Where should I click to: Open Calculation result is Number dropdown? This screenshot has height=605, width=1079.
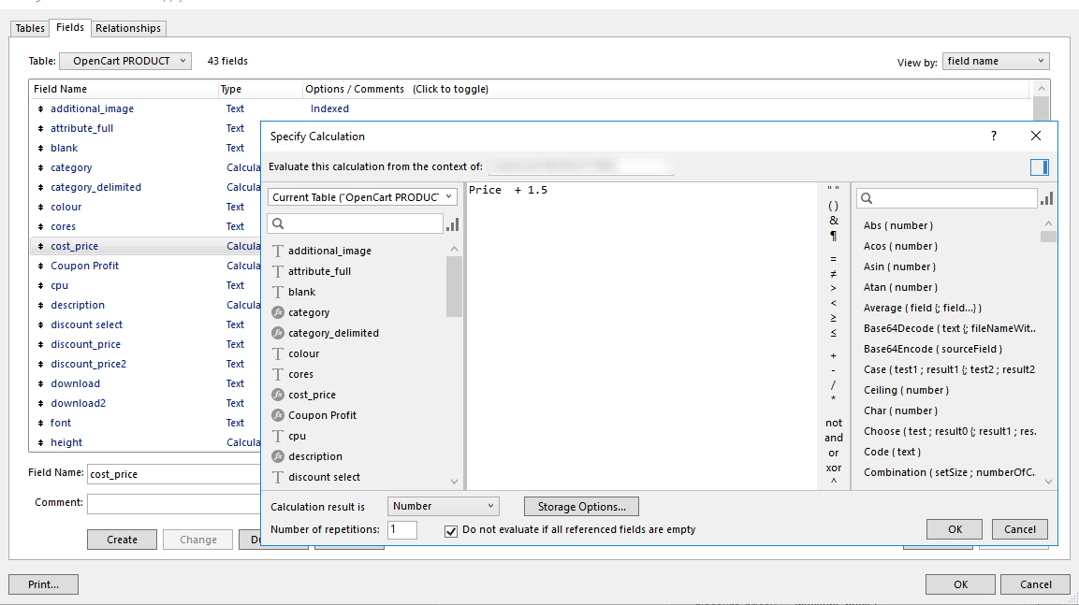click(x=444, y=506)
